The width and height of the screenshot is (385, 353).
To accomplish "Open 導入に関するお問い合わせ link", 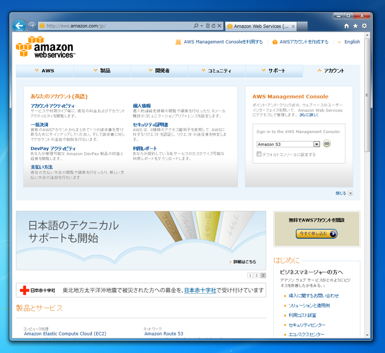I will [x=313, y=296].
